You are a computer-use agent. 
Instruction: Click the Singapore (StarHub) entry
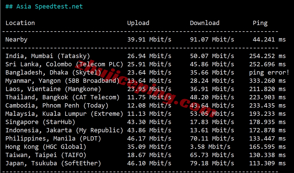click(40, 122)
